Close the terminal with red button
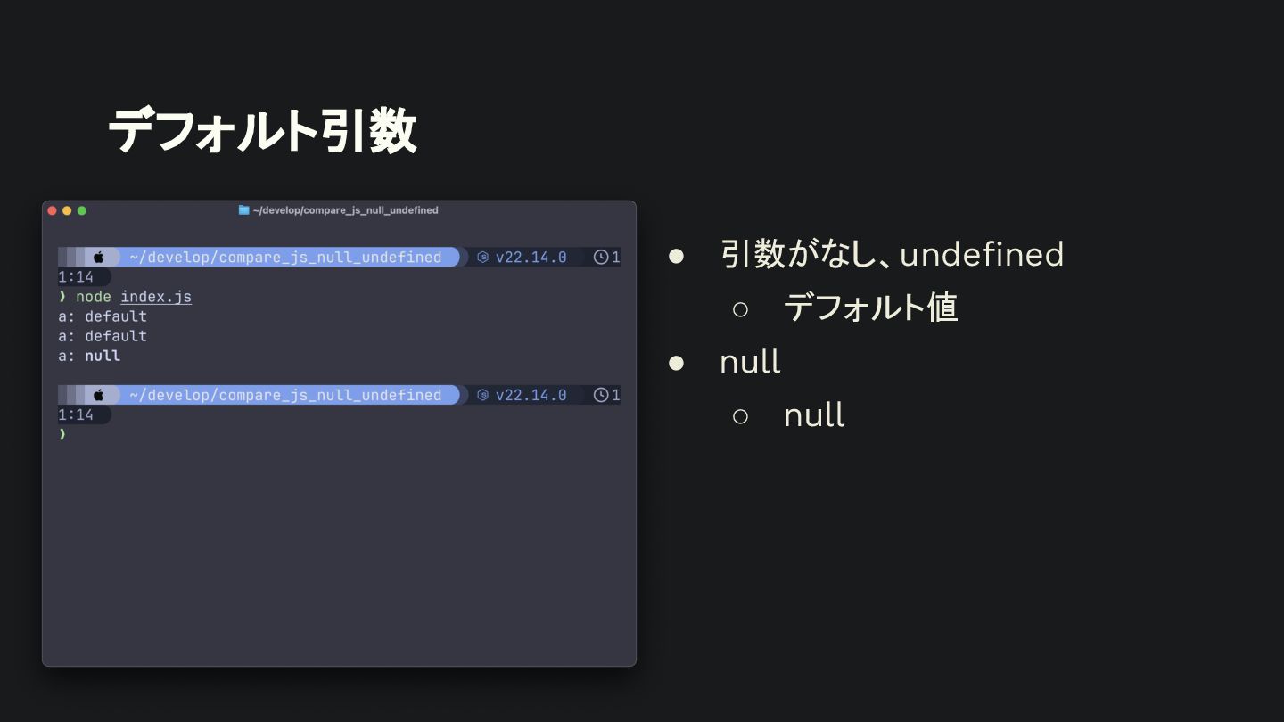The image size is (1284, 722). click(x=52, y=210)
